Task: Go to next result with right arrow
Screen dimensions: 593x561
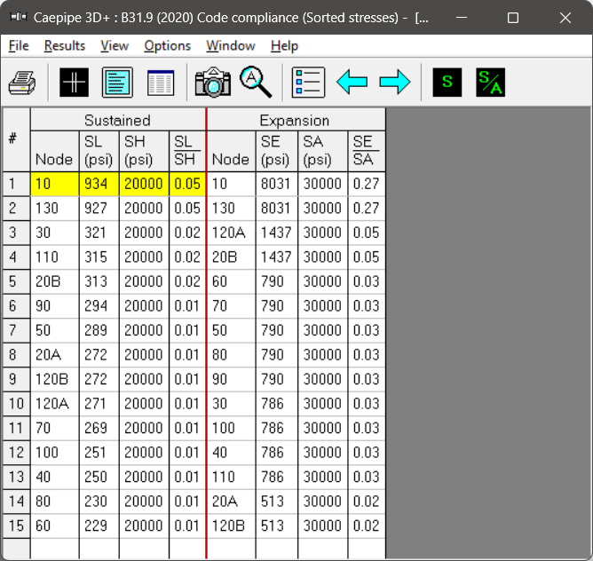Action: [x=395, y=83]
